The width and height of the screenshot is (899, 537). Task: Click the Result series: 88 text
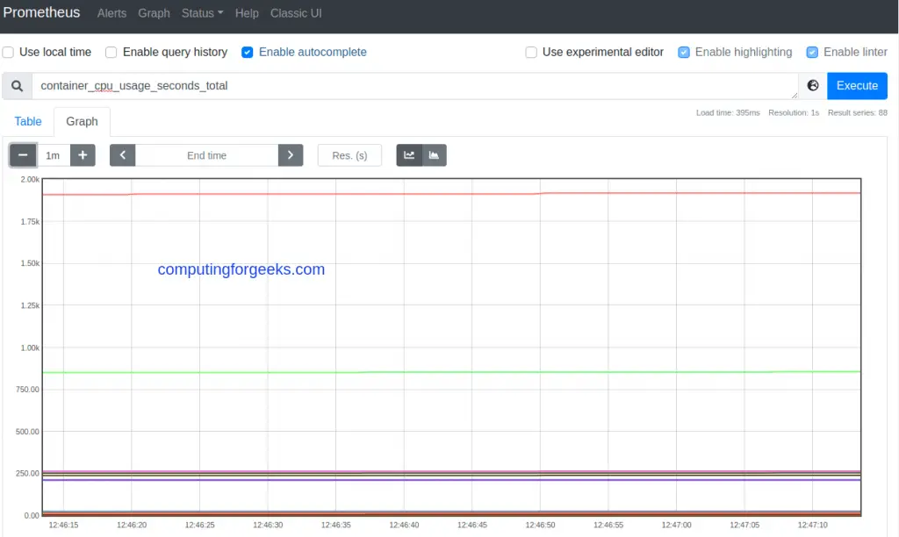coord(857,113)
